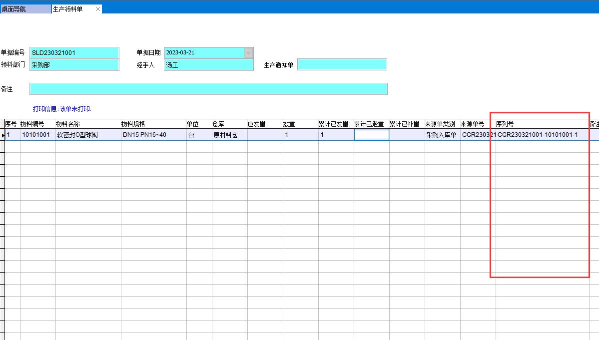
Task: Click the empty 生产通知单 field
Action: [x=342, y=65]
